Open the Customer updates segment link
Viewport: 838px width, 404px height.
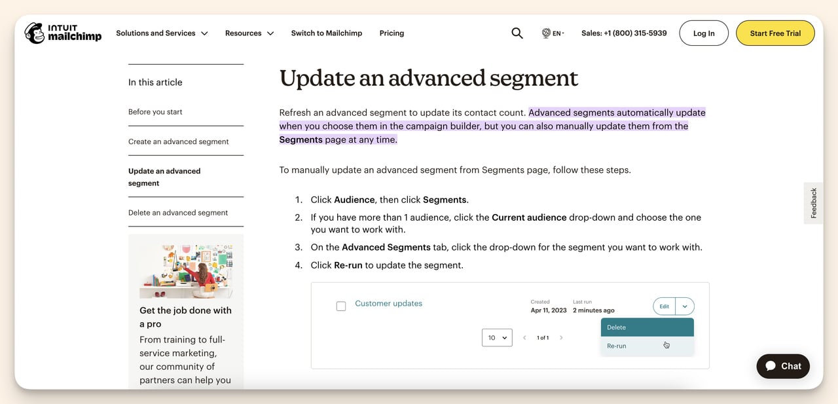point(388,303)
